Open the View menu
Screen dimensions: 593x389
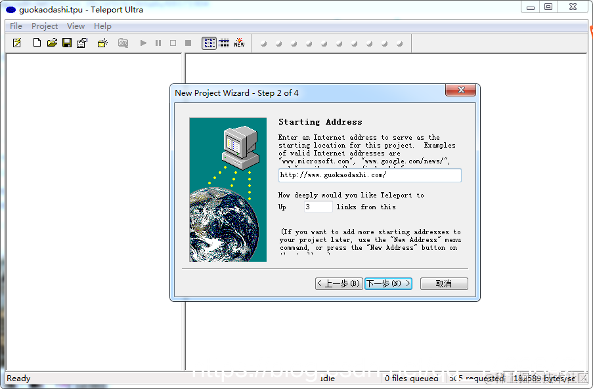(x=76, y=26)
